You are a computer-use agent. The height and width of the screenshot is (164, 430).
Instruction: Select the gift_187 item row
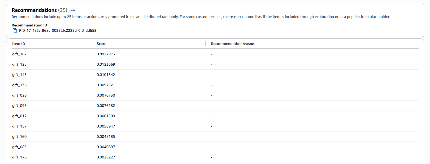pyautogui.click(x=19, y=54)
